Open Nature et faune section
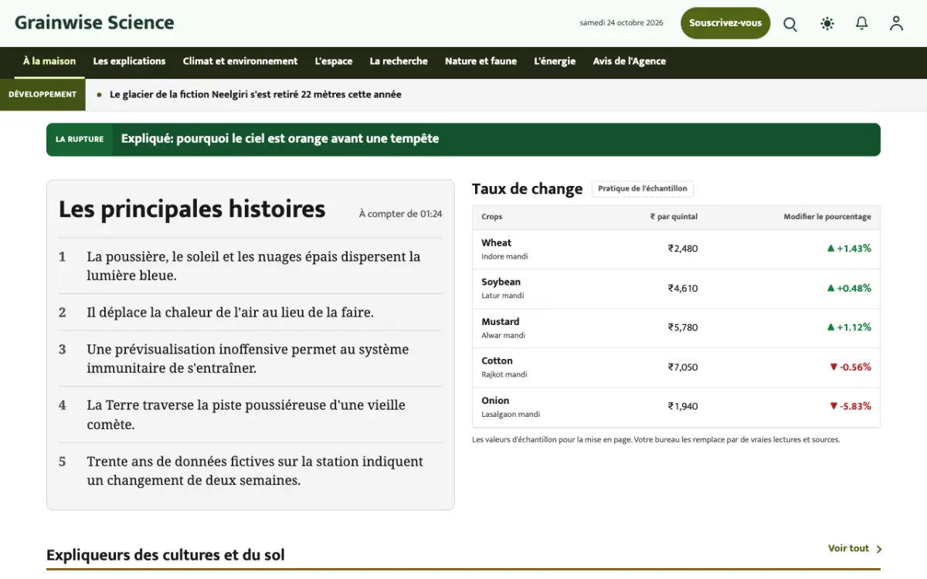The width and height of the screenshot is (927, 579). pos(480,62)
